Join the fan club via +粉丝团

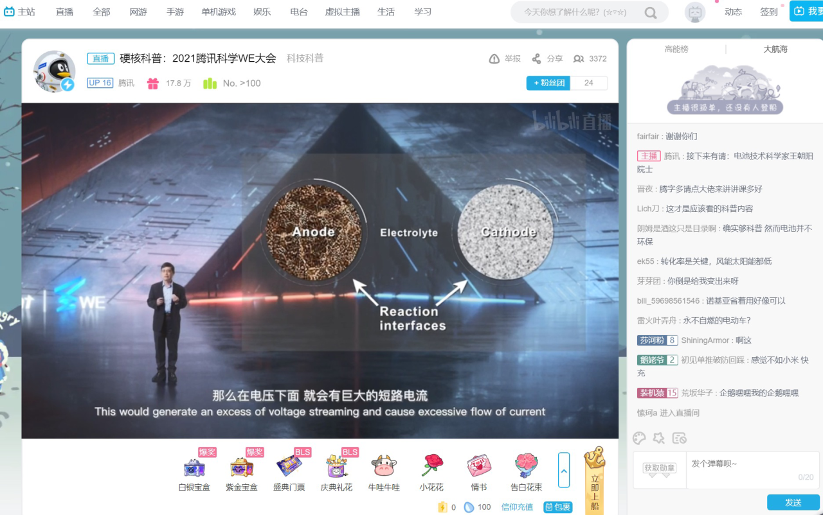point(548,83)
